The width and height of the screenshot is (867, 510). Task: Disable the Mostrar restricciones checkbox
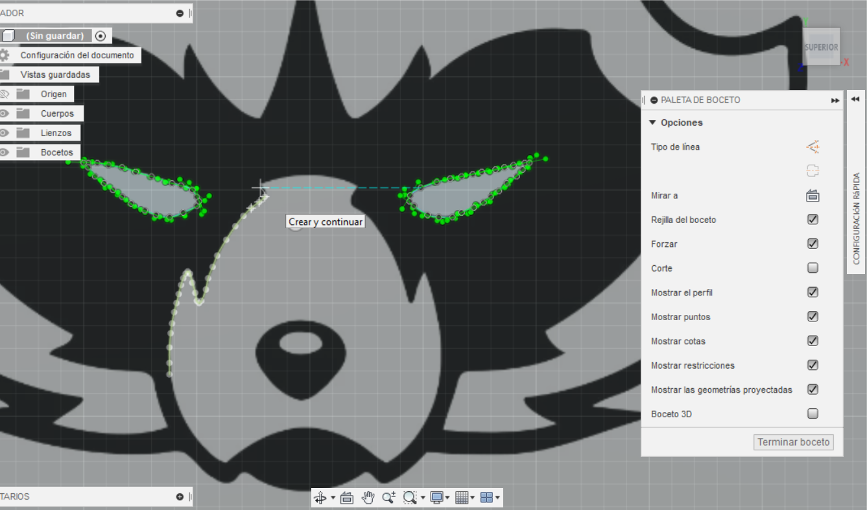coord(813,365)
